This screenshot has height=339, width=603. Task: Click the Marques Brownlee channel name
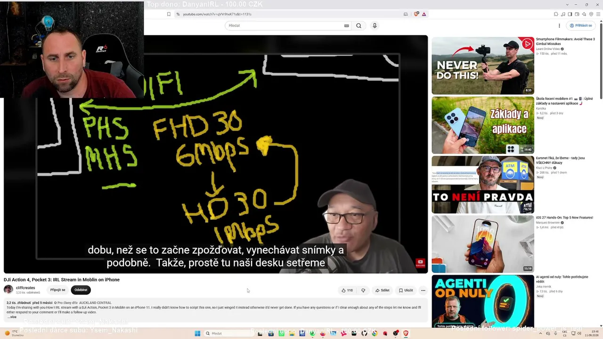coord(547,223)
